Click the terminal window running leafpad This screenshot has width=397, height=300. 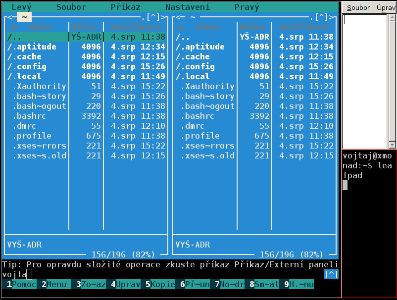369,224
